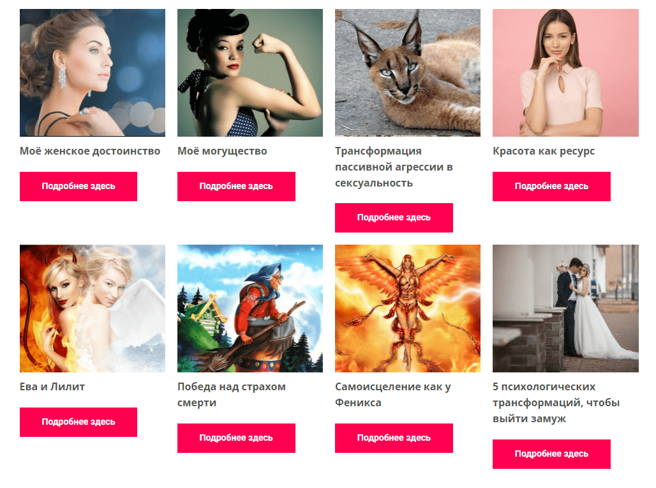Open the 'Моё могущество' title link
The width and height of the screenshot is (656, 488).
click(x=222, y=151)
